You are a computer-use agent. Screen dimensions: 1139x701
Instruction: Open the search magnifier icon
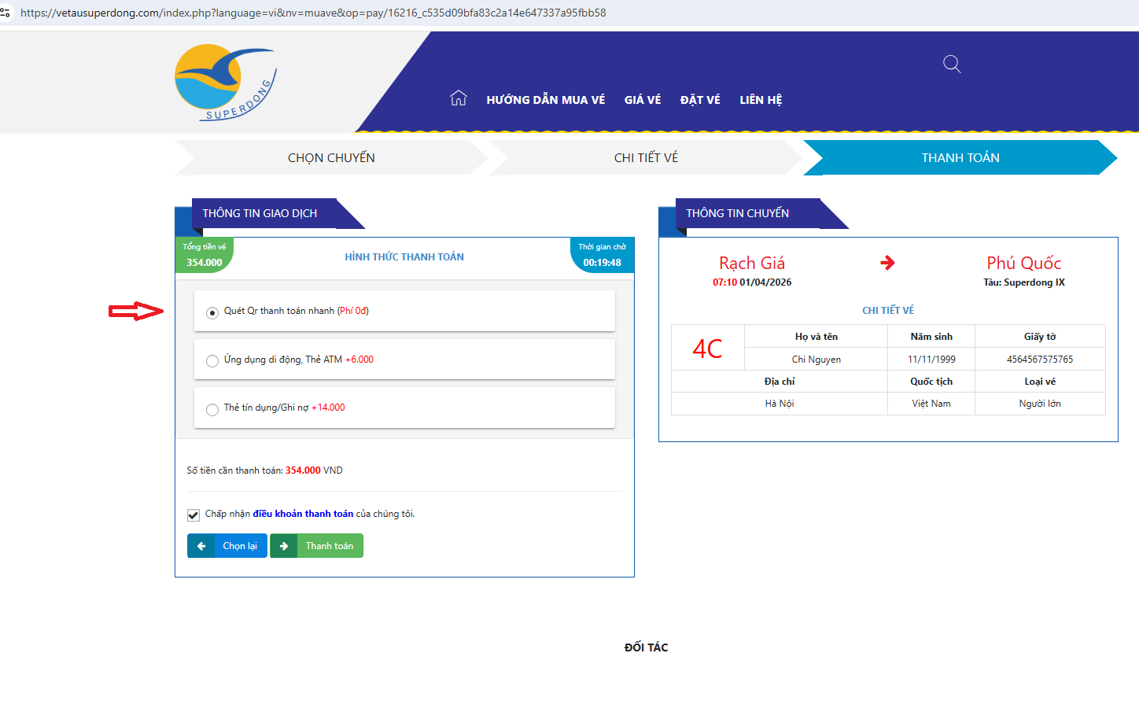click(952, 65)
